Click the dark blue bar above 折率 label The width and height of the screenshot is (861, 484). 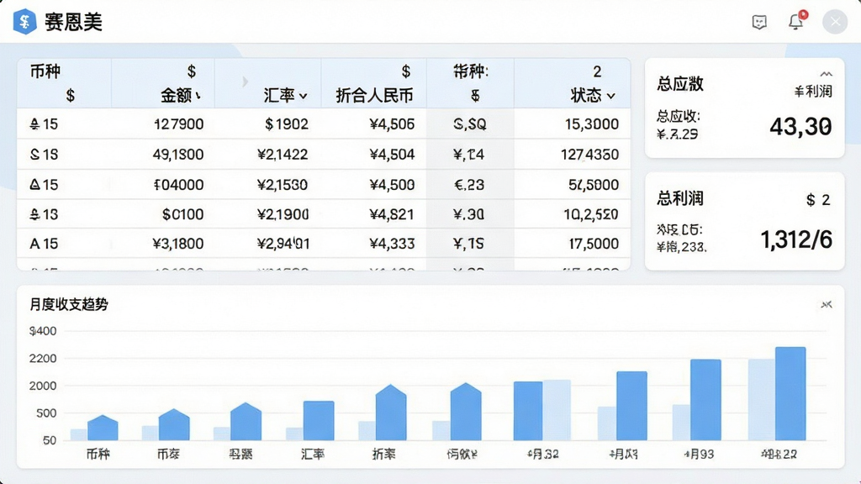pos(391,413)
